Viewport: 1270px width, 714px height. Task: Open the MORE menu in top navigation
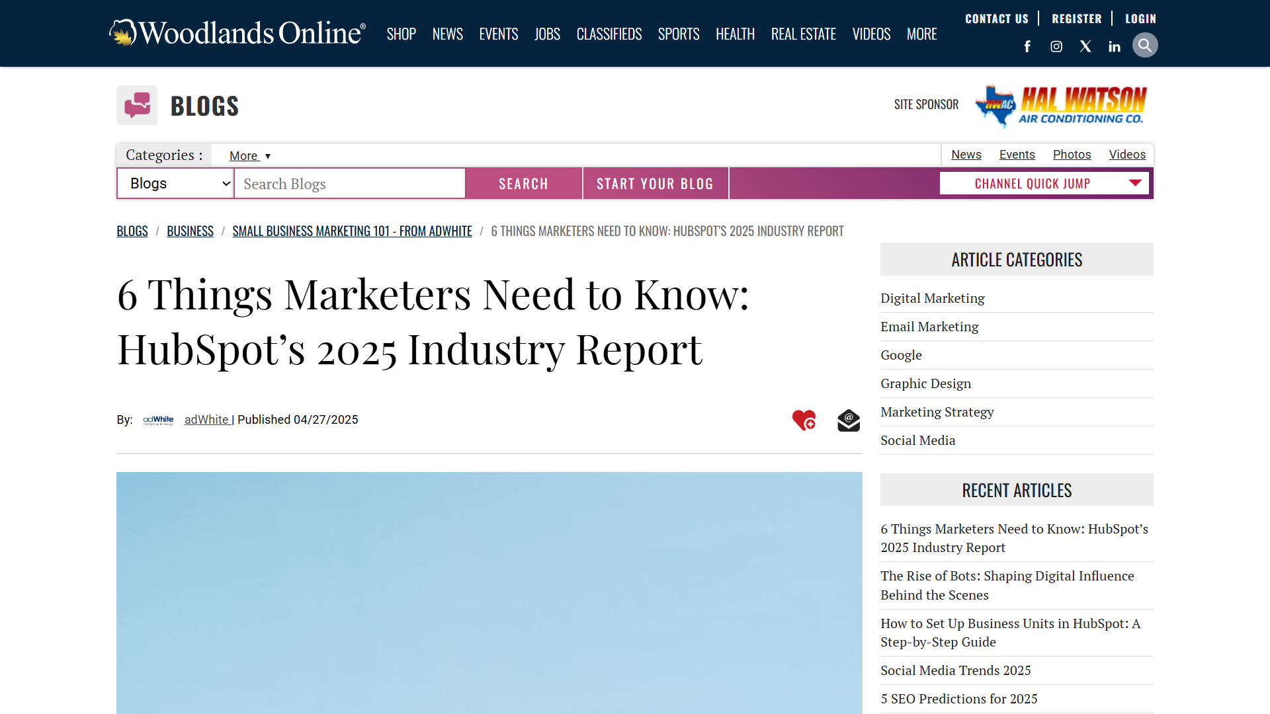(x=922, y=34)
